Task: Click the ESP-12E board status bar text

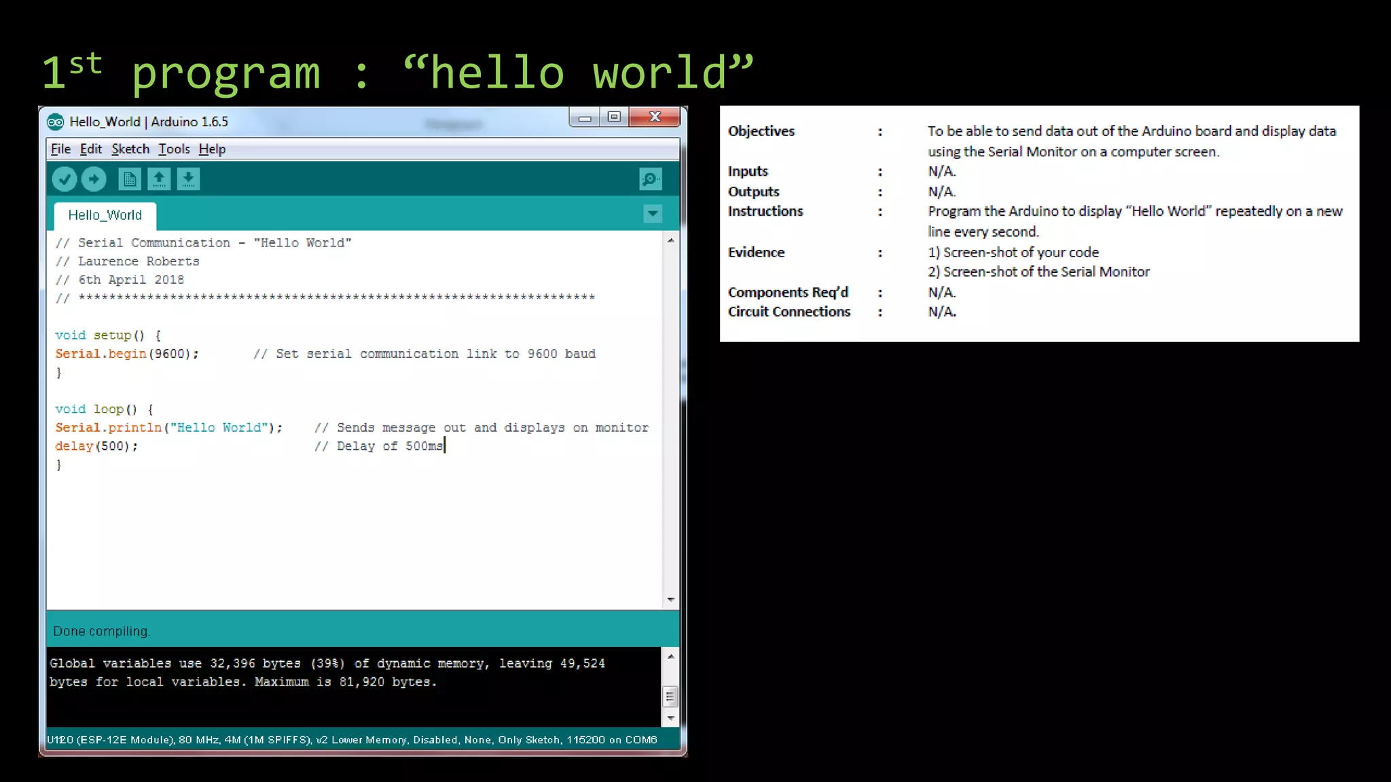Action: click(x=352, y=740)
